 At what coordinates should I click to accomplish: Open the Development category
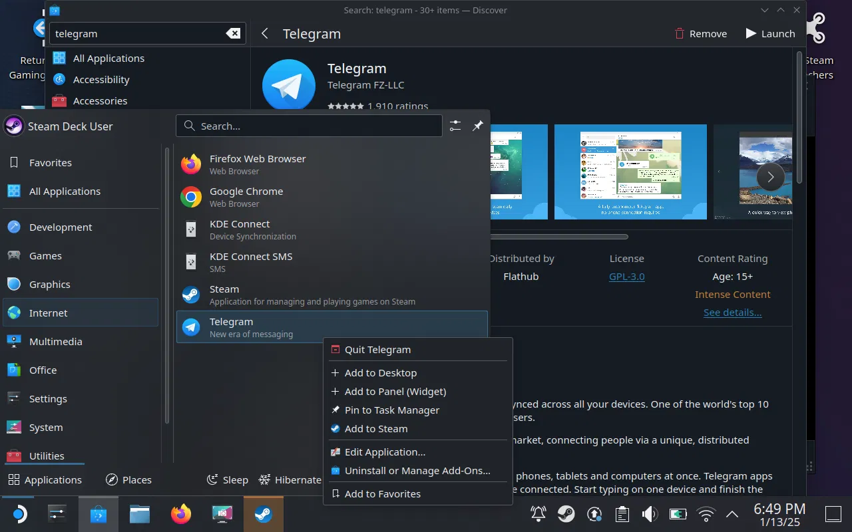tap(81, 227)
